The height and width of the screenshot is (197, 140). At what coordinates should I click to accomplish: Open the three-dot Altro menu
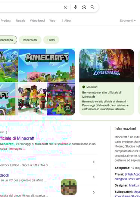(x=66, y=21)
